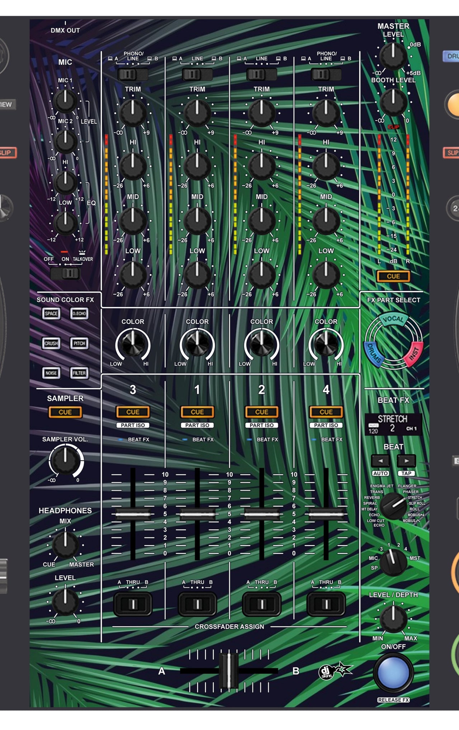Viewport: 459px width, 730px height.
Task: Click the DJ Skins logo
Action: pos(335,671)
